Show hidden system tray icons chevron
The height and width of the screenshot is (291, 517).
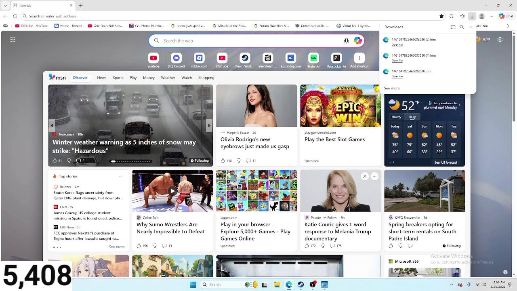[x=452, y=285]
